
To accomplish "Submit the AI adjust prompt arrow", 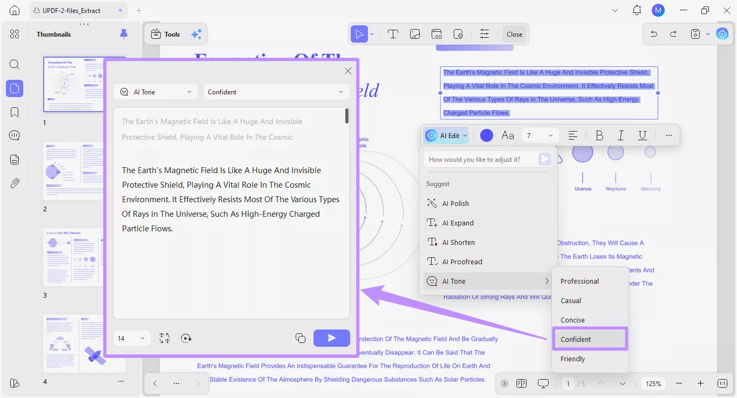I will click(545, 159).
